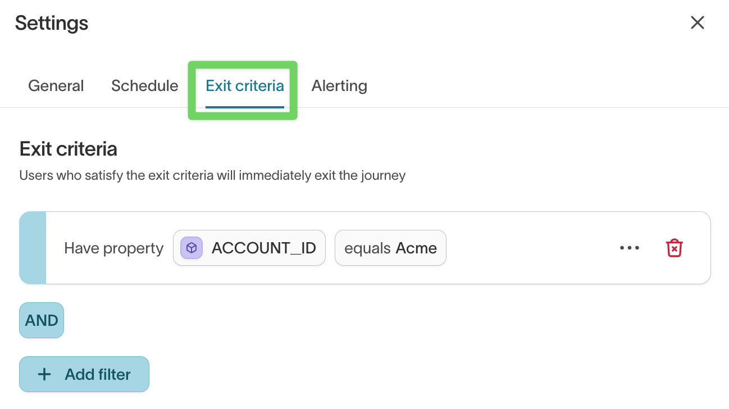The image size is (729, 409).
Task: Open the Schedule tab
Action: [x=144, y=85]
